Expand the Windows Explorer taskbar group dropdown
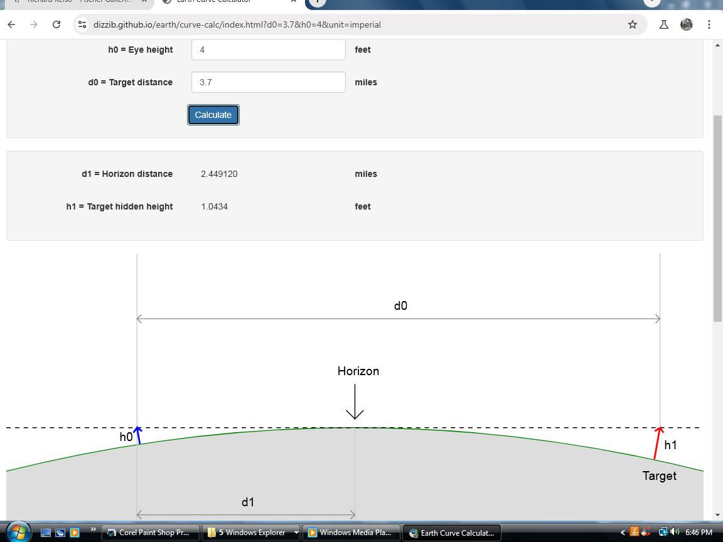 pyautogui.click(x=296, y=533)
